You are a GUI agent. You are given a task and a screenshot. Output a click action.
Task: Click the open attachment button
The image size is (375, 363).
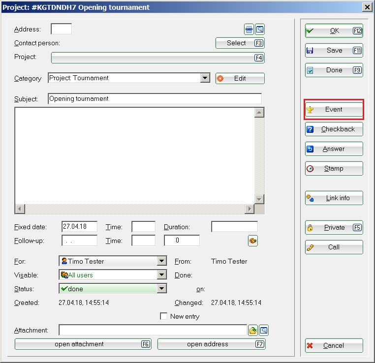(83, 344)
